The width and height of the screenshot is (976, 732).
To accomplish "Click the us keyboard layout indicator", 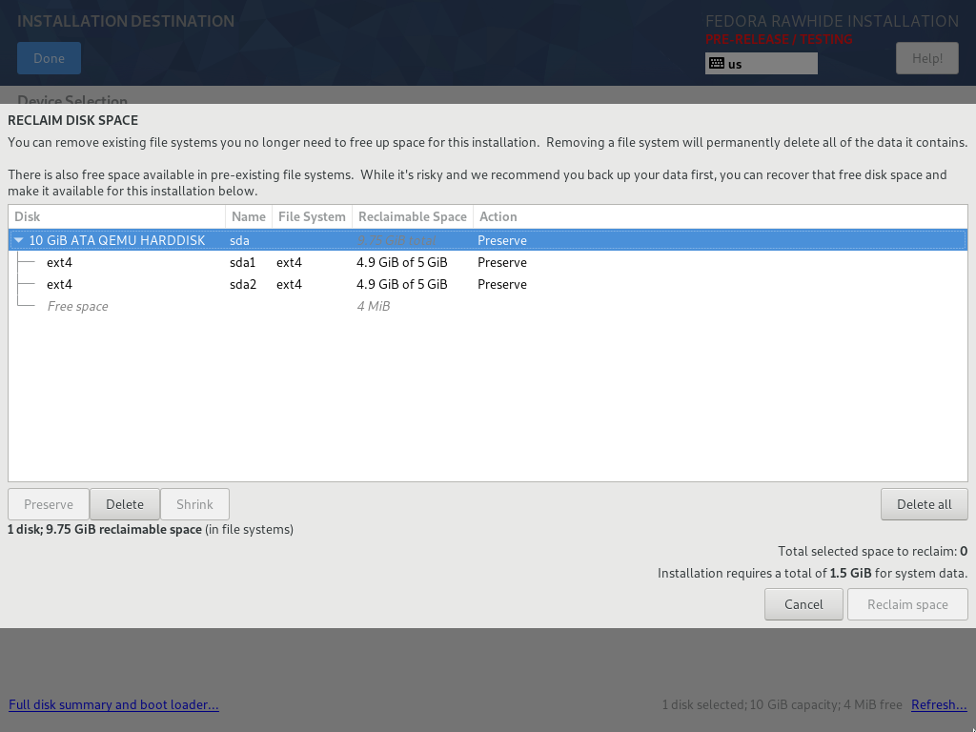I will coord(761,64).
